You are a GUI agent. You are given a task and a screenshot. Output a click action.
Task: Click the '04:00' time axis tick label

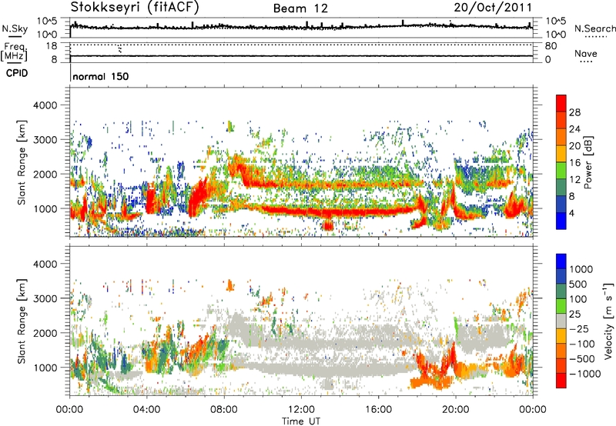(x=147, y=410)
